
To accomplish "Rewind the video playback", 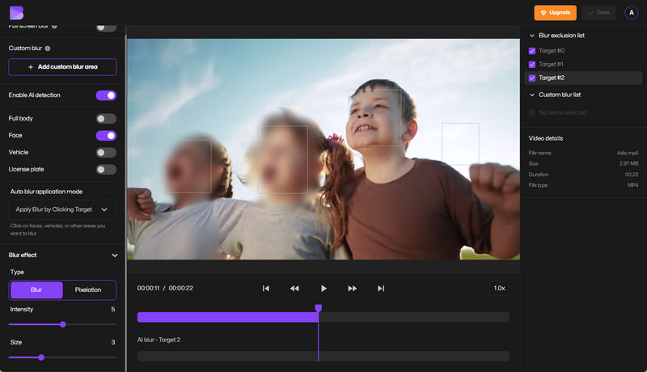I will [x=294, y=288].
